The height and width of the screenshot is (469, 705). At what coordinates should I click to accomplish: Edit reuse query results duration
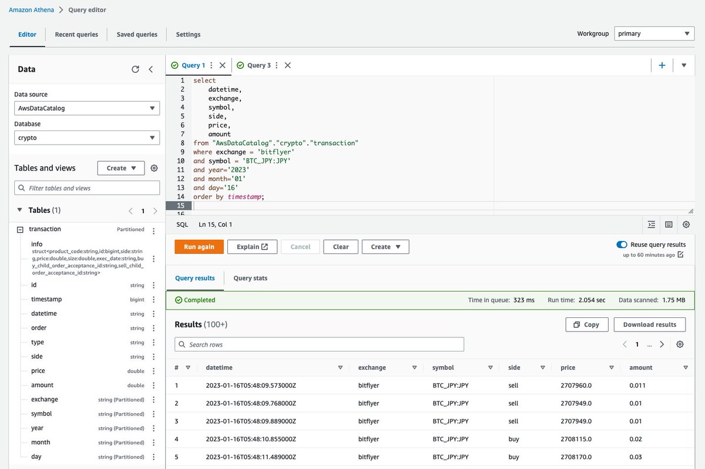coord(680,255)
